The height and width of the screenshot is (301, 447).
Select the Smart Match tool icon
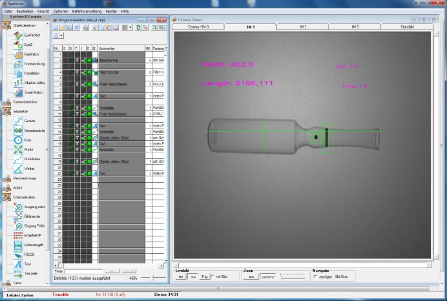[18, 92]
